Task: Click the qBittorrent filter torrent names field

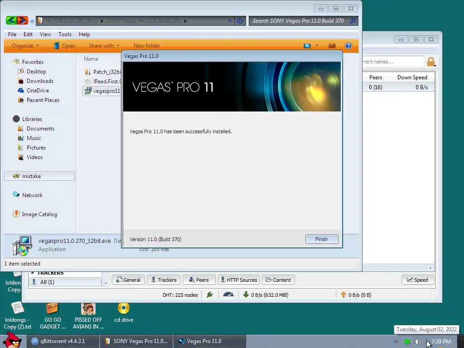Action: (x=393, y=62)
